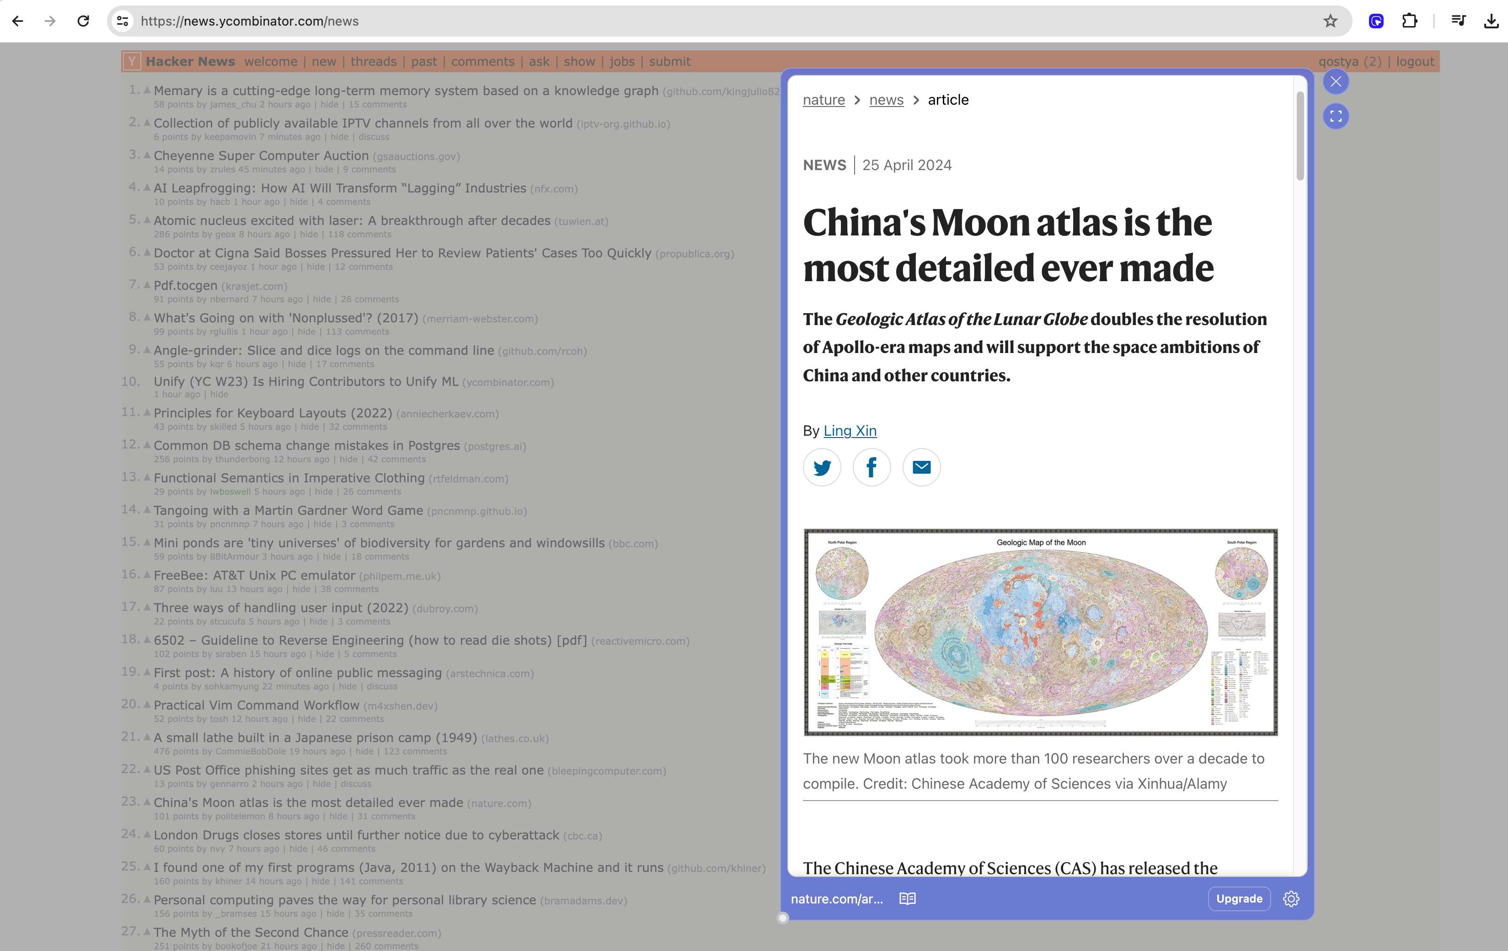Click the logout link
This screenshot has width=1508, height=951.
(x=1415, y=61)
